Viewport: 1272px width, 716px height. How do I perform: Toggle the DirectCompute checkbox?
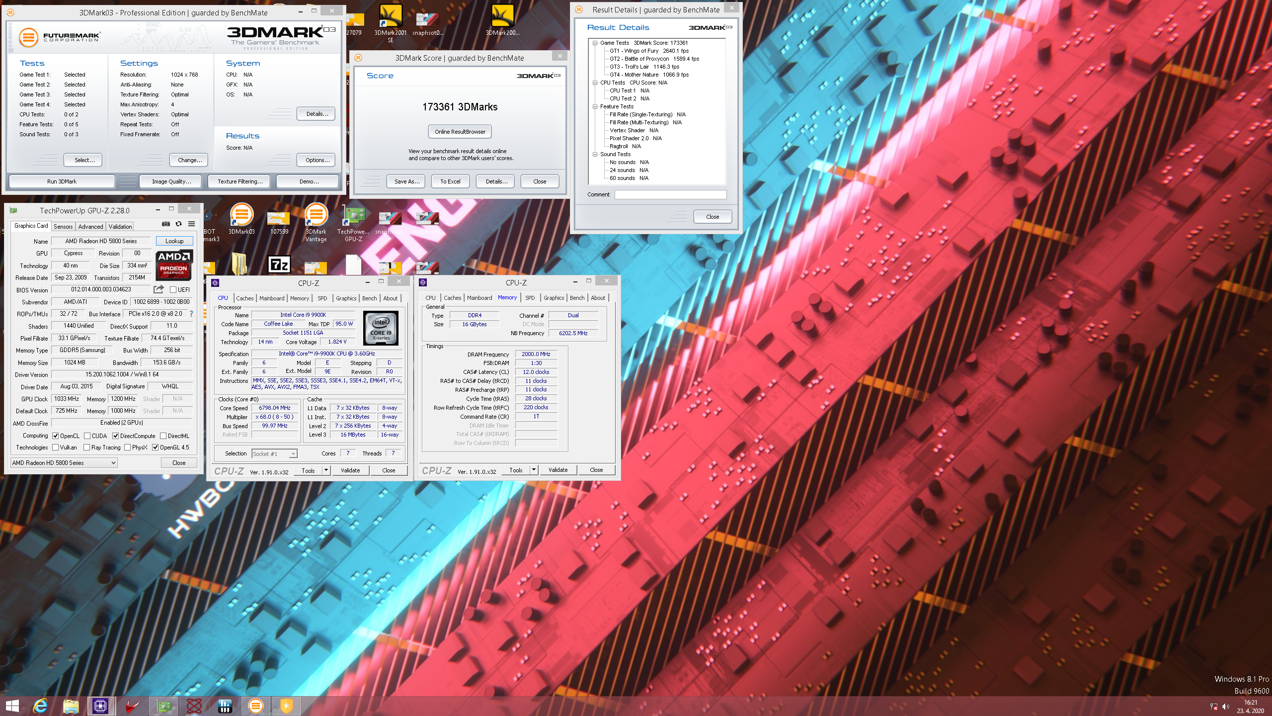click(115, 436)
